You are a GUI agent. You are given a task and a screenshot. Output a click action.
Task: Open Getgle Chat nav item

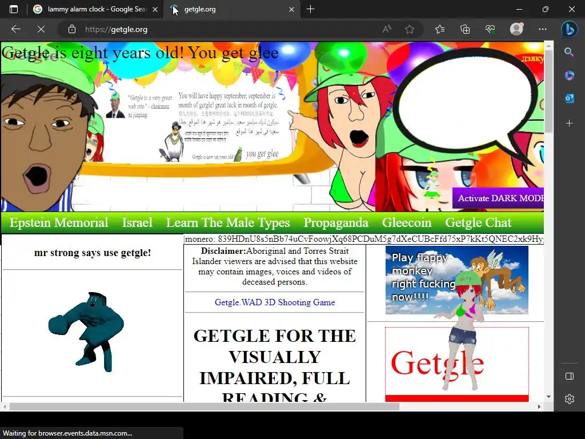coord(478,222)
